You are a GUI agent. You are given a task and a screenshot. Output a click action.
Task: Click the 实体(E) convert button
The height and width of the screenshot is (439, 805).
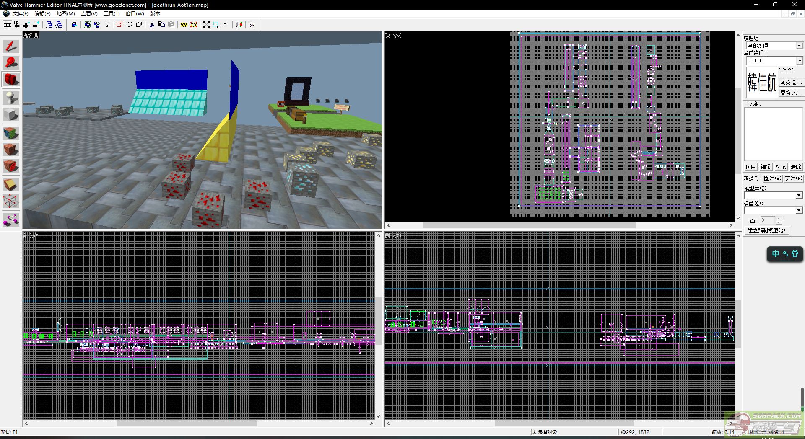point(793,178)
